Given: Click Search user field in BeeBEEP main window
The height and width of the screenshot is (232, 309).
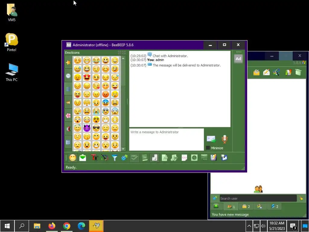Looking at the screenshot, I should click(x=258, y=198).
